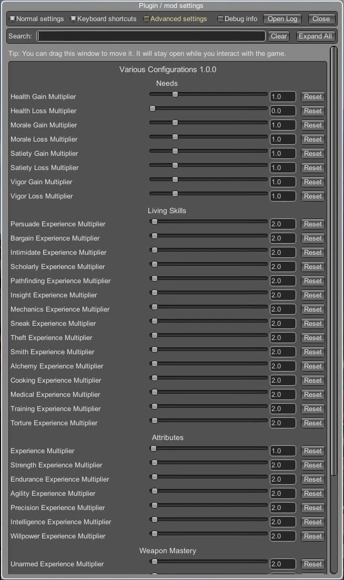
Task: Reset the Pathfinding Experience Multiplier
Action: point(312,281)
